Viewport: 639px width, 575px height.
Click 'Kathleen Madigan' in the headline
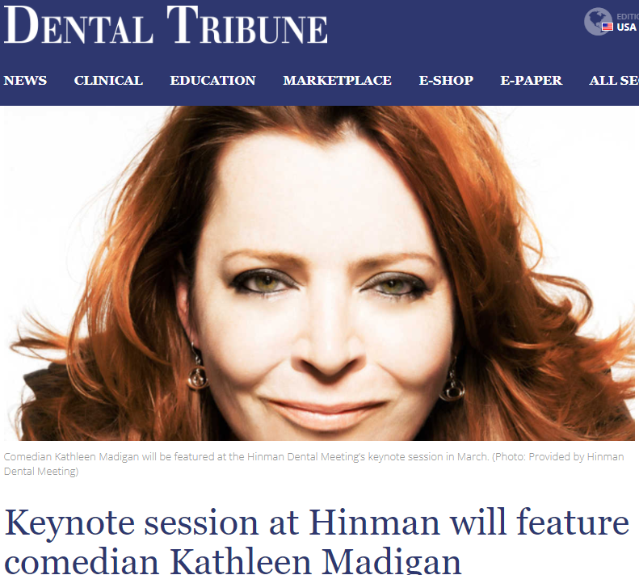(315, 561)
